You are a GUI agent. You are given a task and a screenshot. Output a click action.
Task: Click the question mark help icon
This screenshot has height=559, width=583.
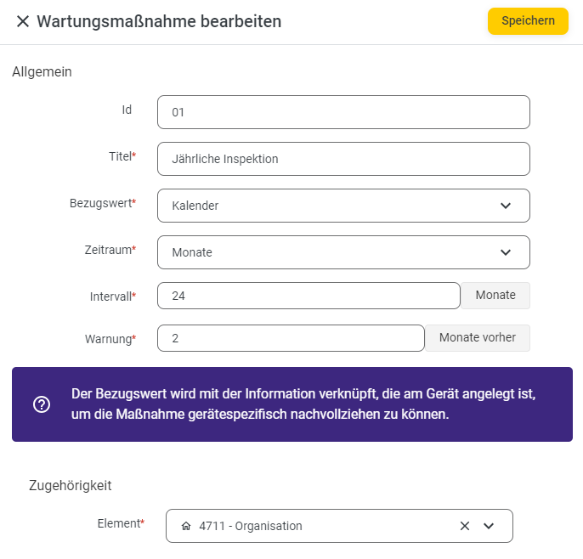(42, 404)
